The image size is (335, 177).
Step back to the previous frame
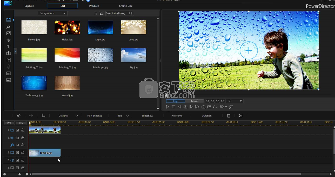point(179,107)
